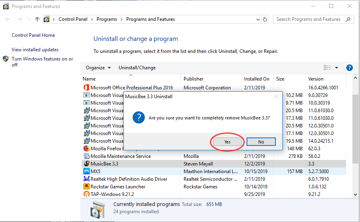The image size is (360, 222).
Task: Click the Mozilla Maintenance Service row name
Action: click(121, 156)
